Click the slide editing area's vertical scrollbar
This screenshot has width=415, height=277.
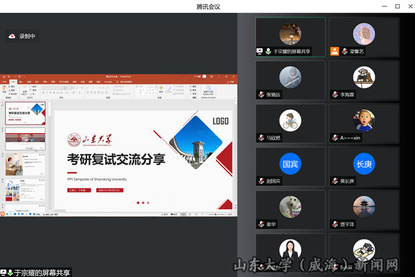[x=236, y=154]
